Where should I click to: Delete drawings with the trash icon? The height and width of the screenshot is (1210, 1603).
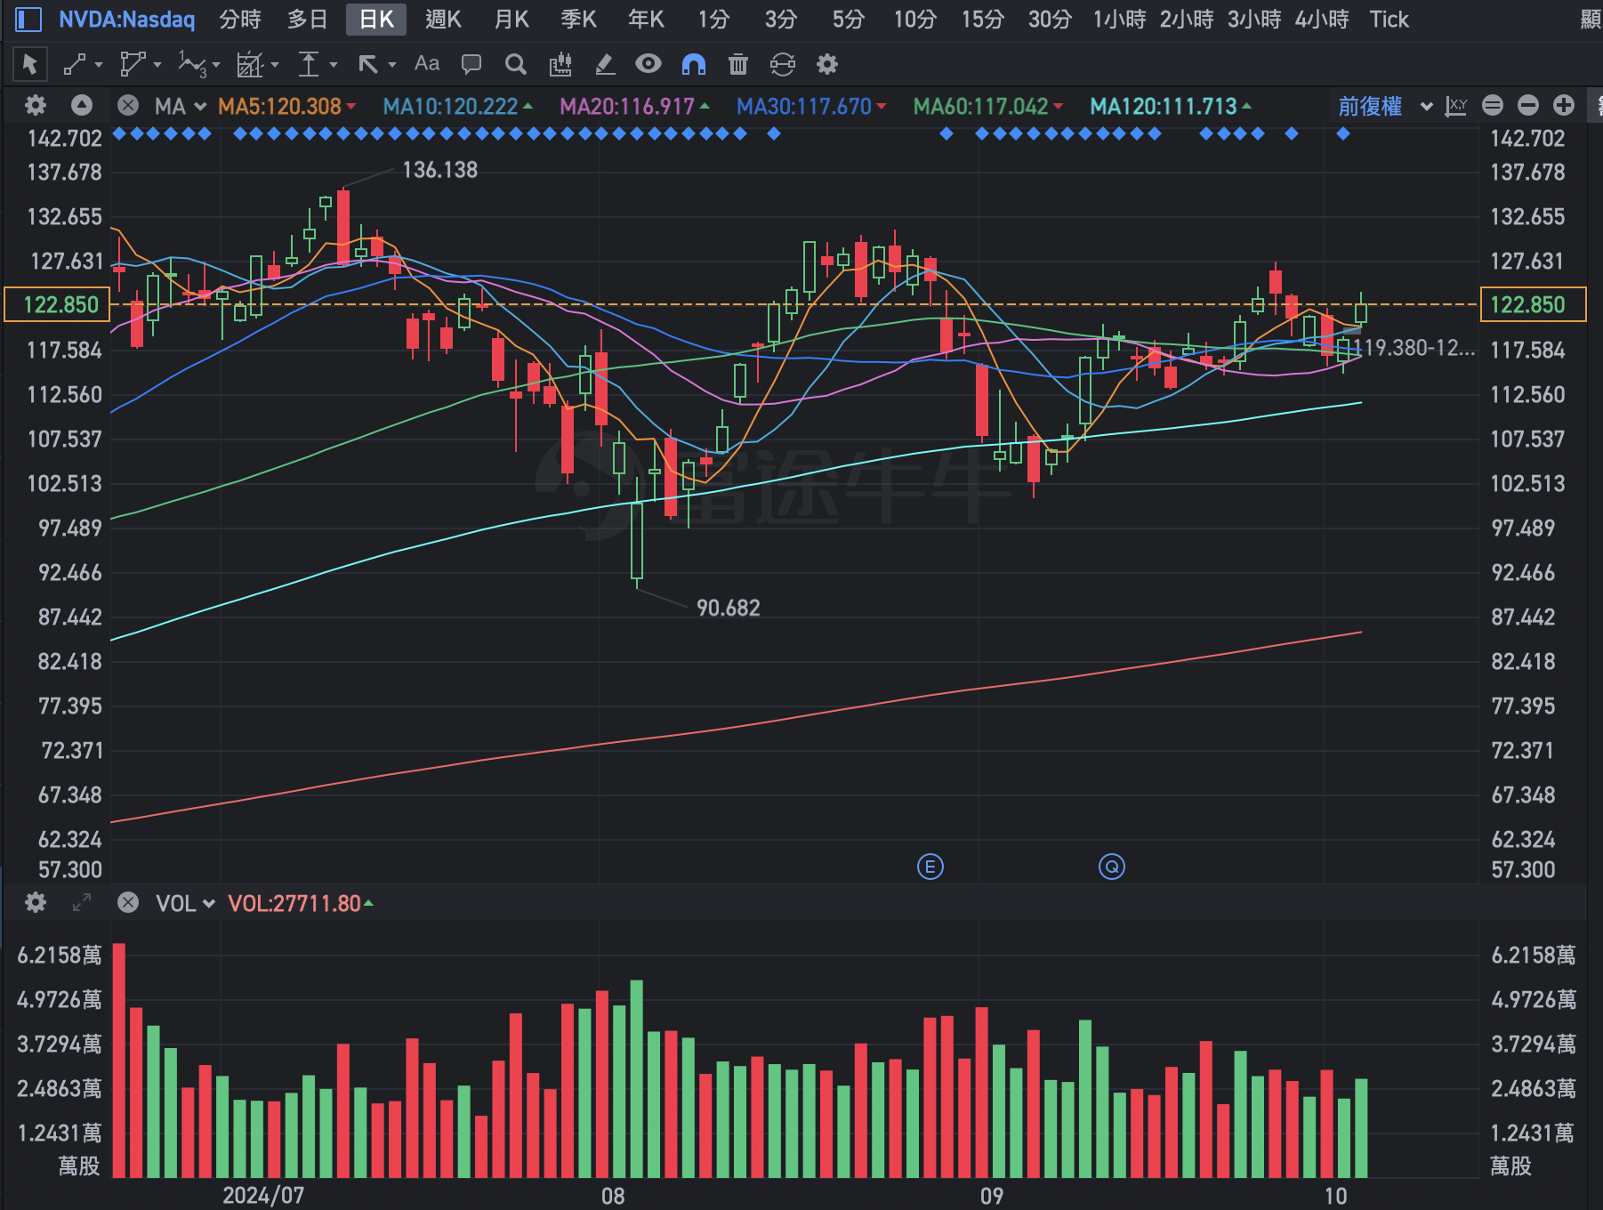(737, 64)
